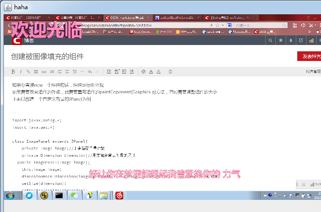Insert an image with the picture icon
This screenshot has height=212, width=321.
52,72
